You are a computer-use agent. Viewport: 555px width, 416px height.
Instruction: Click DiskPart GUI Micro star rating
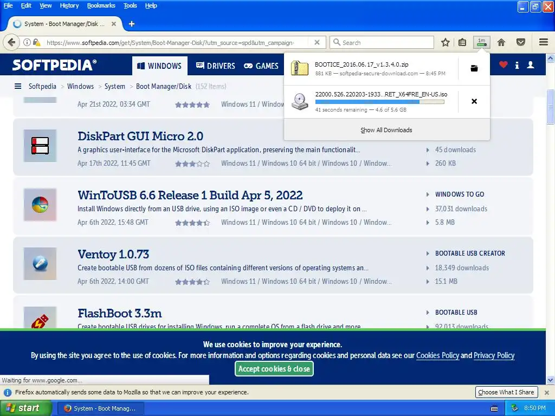[192, 164]
